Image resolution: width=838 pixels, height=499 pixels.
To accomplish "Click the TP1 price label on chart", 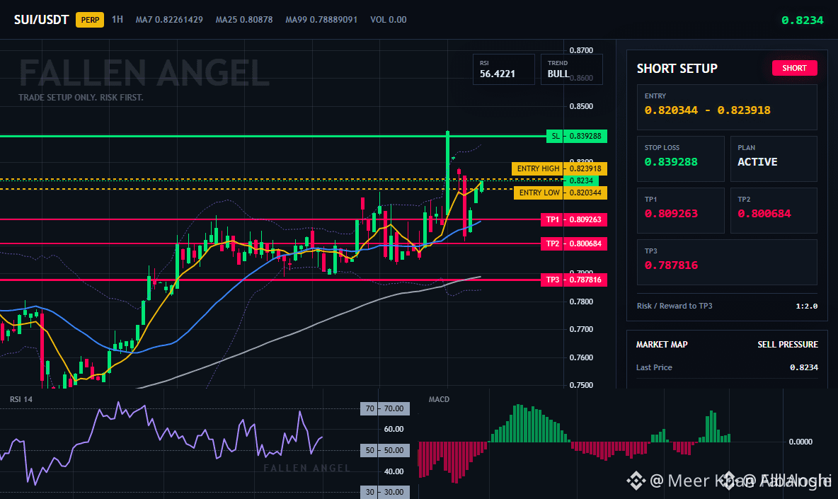I will pyautogui.click(x=574, y=219).
